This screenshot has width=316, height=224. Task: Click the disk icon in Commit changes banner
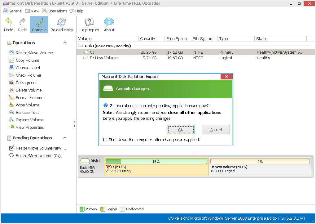coord(108,89)
